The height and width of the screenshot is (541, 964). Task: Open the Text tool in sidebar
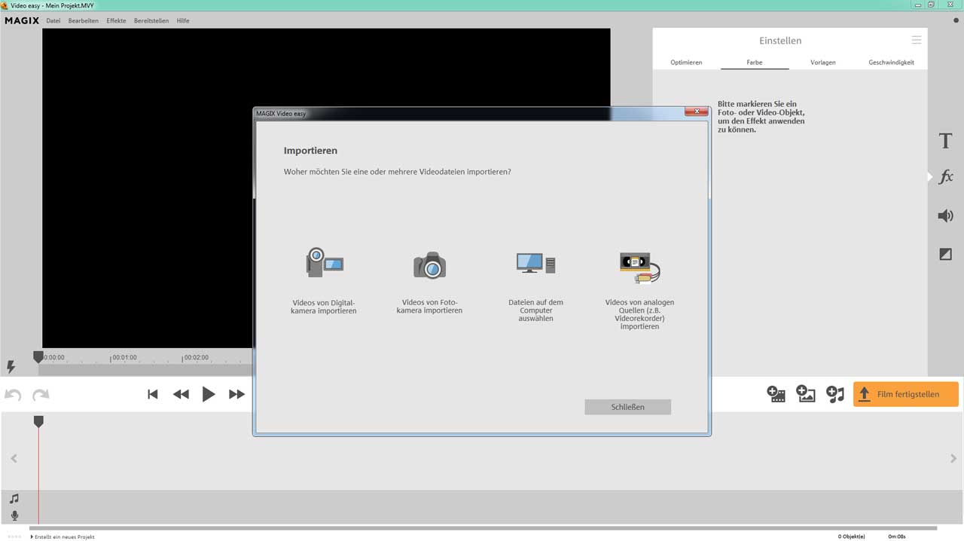point(945,141)
